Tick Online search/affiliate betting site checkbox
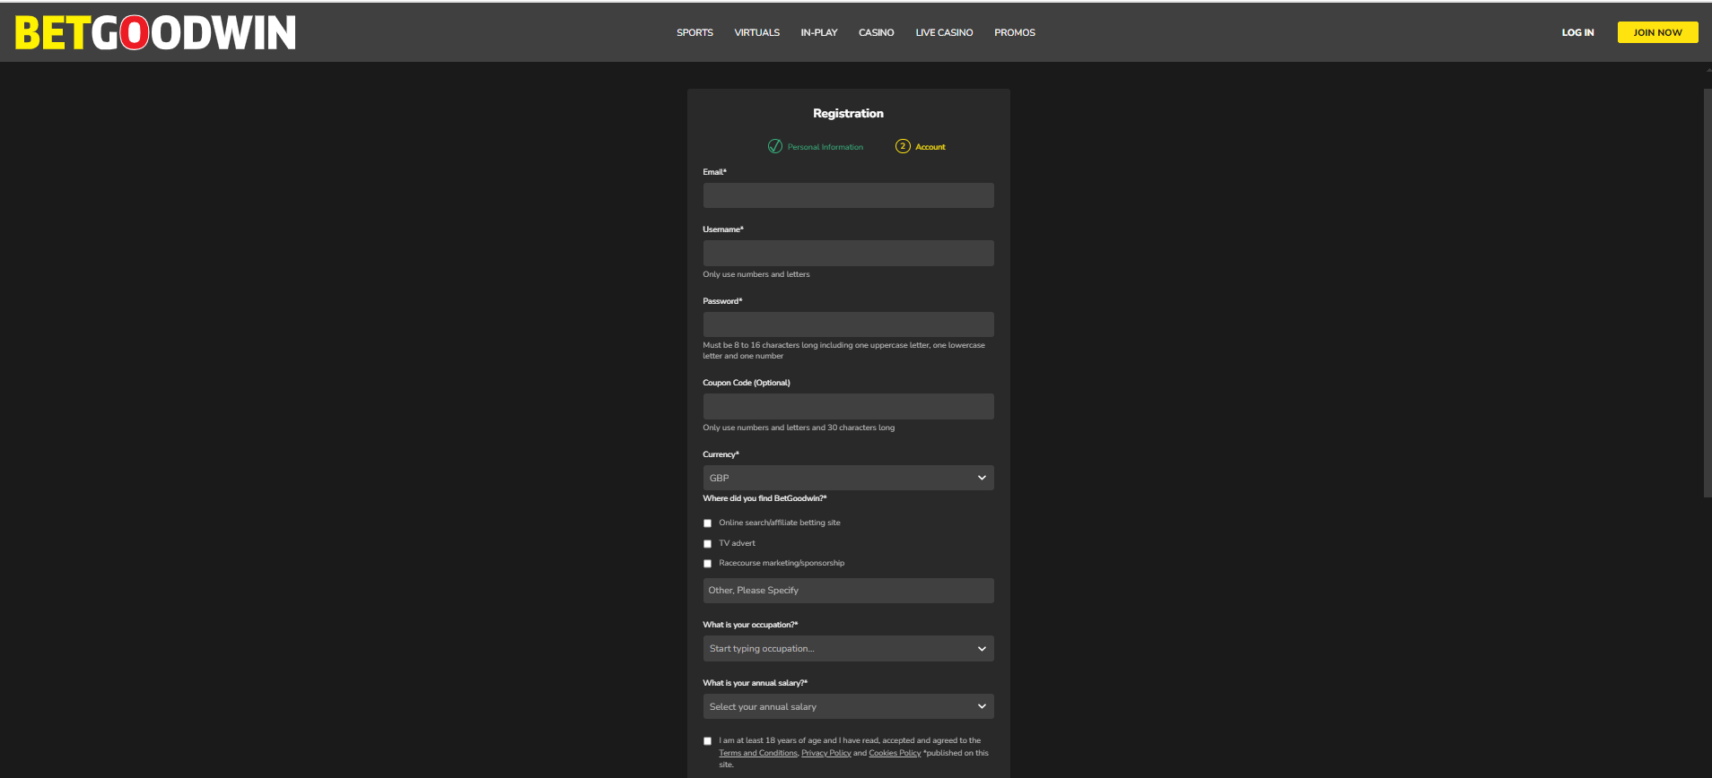The image size is (1712, 778). [x=708, y=523]
